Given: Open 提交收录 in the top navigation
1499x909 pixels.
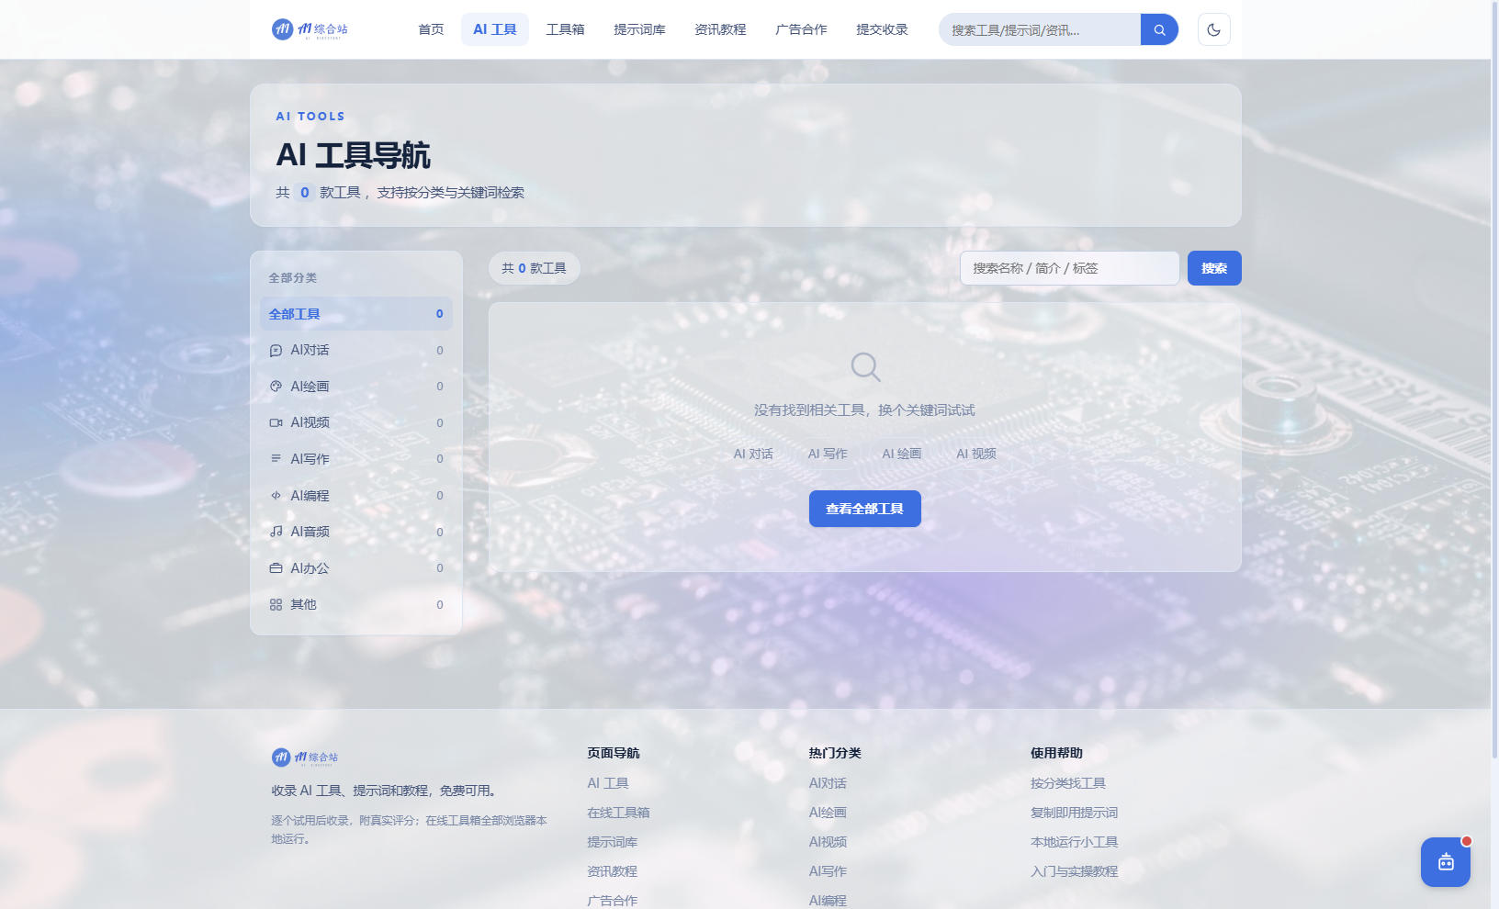Looking at the screenshot, I should click(x=882, y=29).
